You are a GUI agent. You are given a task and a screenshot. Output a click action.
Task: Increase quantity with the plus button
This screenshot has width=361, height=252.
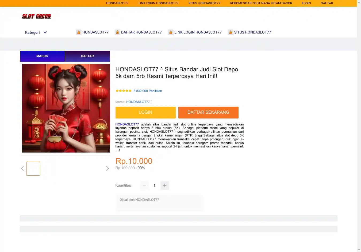165,186
